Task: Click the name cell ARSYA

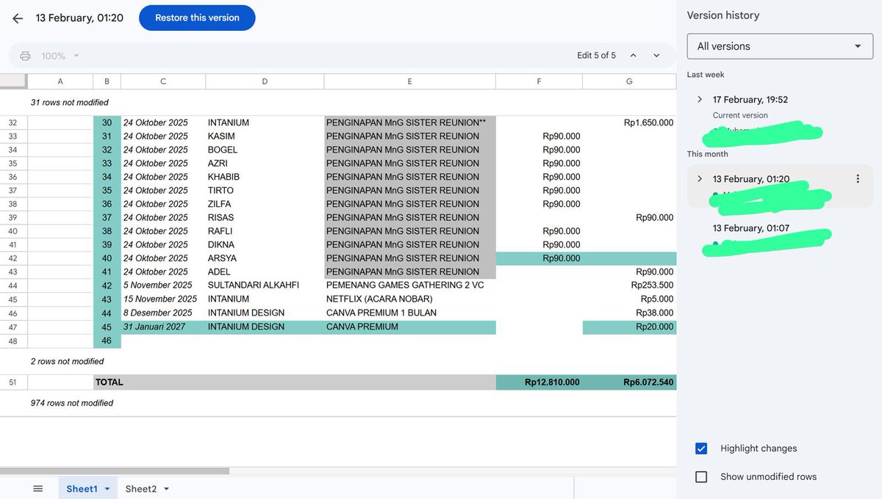Action: pyautogui.click(x=265, y=258)
